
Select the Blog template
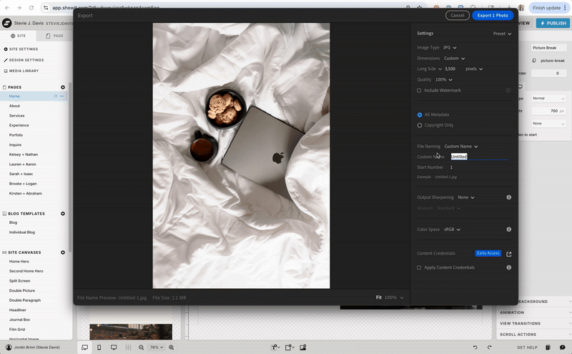13,222
